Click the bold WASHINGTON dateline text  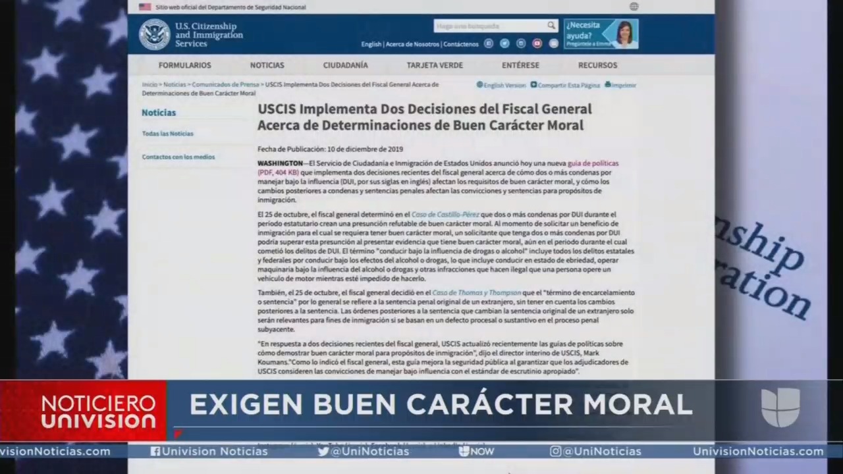(x=280, y=163)
